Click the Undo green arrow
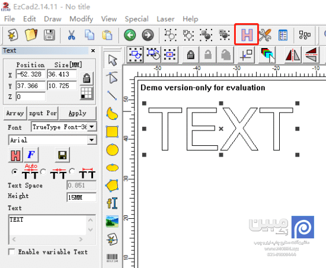 130,35
